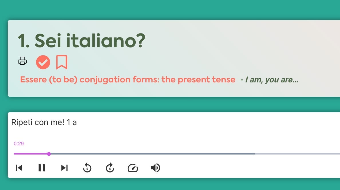Mute the audio volume
Screen dimensions: 340x190
155,168
